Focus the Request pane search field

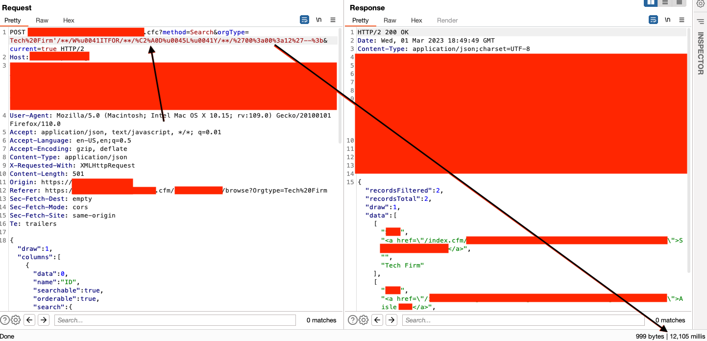tap(175, 320)
